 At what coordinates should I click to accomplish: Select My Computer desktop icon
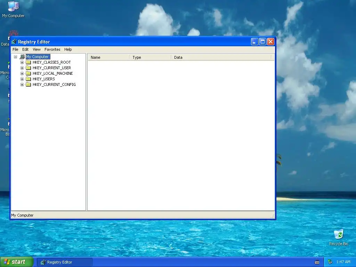click(13, 9)
